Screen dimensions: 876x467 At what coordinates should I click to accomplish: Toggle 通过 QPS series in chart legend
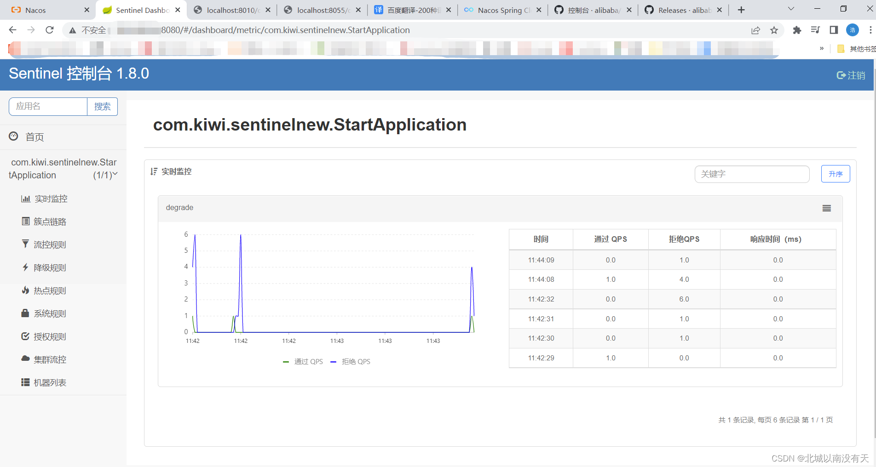303,362
